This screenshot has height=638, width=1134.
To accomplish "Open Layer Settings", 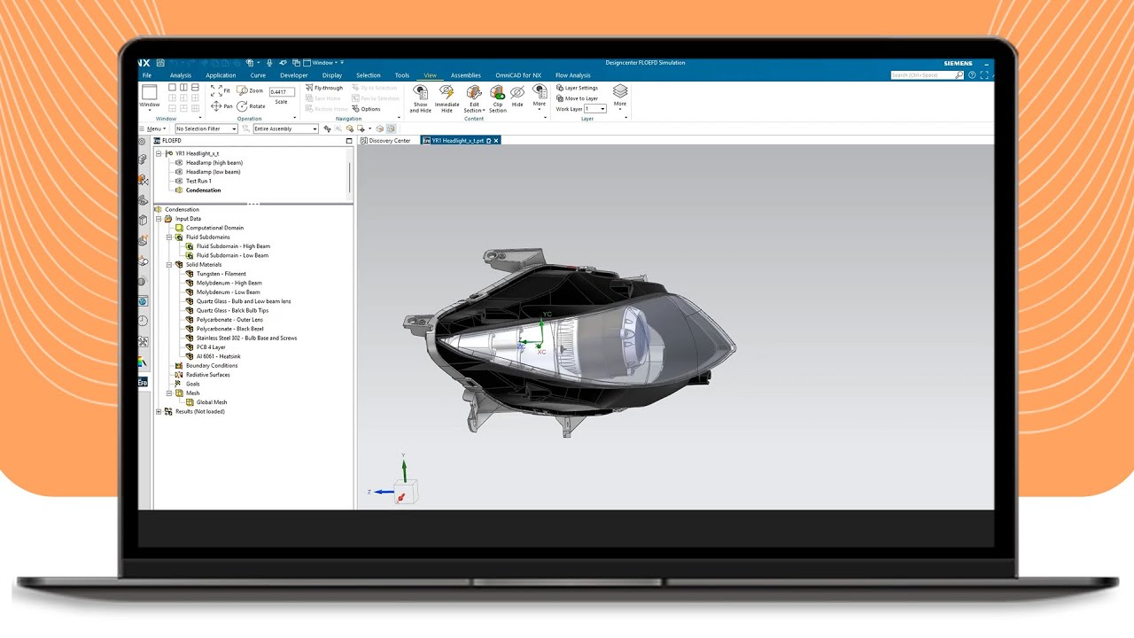I will coord(577,88).
